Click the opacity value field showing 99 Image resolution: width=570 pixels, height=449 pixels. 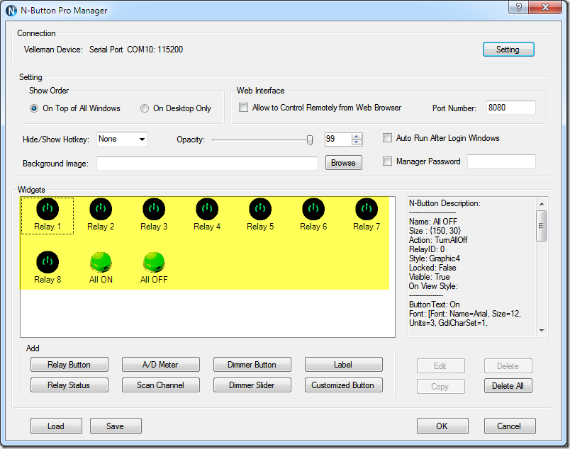[338, 139]
